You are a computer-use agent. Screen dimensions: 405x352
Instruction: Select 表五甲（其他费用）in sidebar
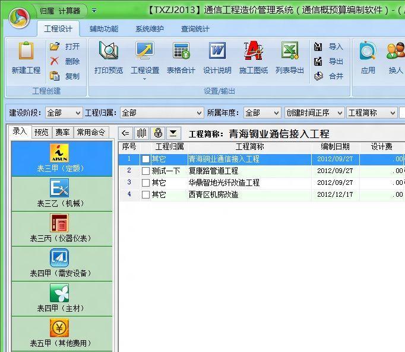pos(62,334)
